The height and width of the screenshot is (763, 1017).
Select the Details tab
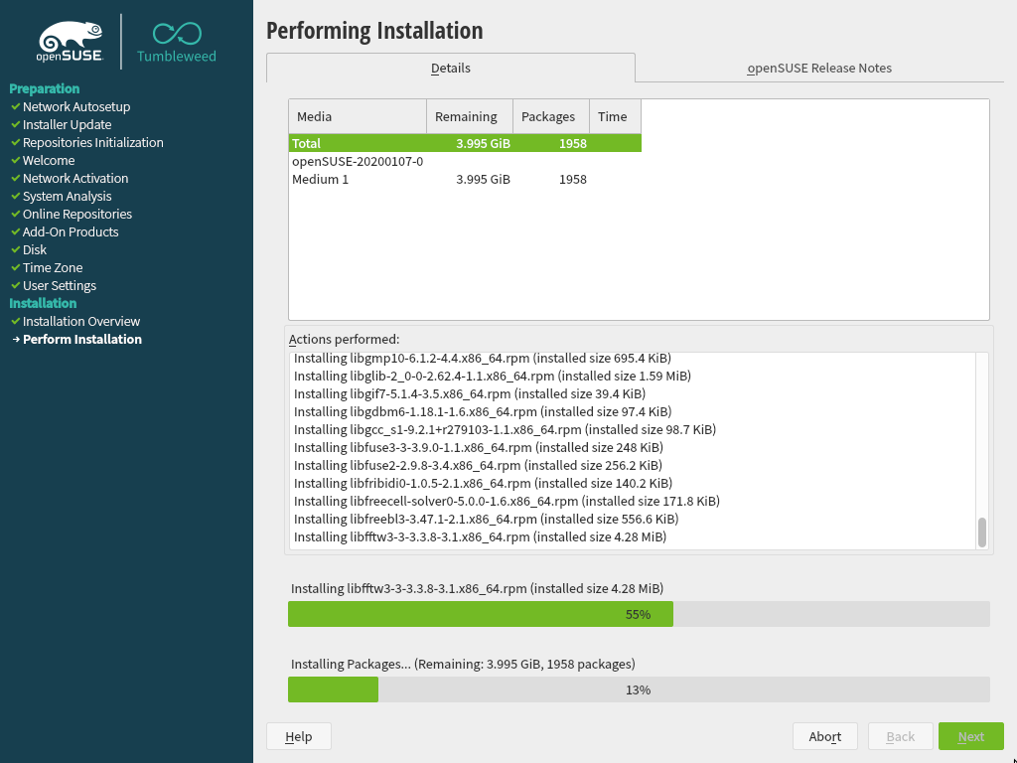click(x=450, y=69)
